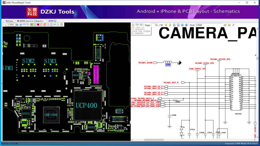Click the schematic horizontal scrollbar thumb

tap(154, 140)
